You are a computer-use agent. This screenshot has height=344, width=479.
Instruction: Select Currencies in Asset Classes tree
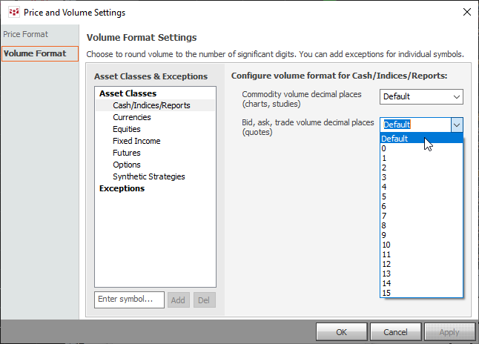click(131, 117)
